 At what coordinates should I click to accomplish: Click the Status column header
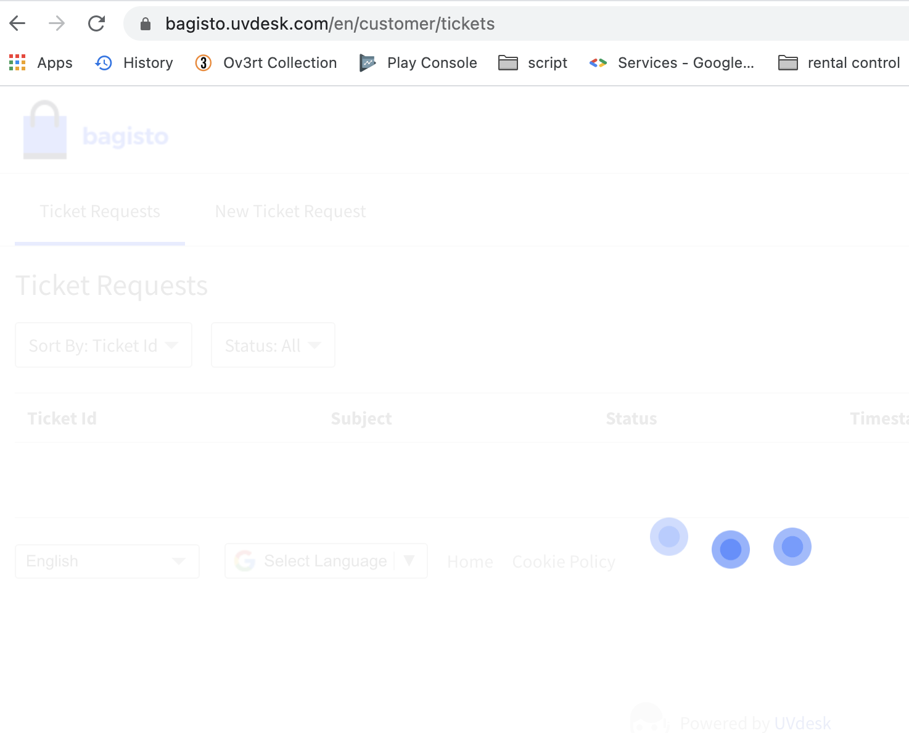[x=631, y=418]
